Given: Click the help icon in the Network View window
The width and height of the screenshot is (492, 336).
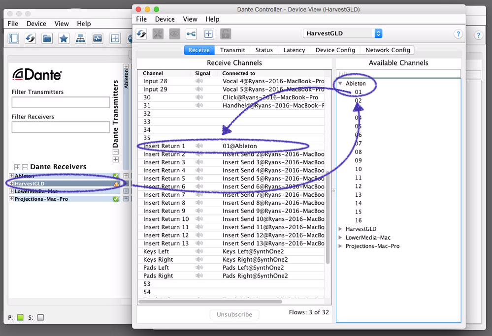Looking at the screenshot, I should pyautogui.click(x=478, y=35).
